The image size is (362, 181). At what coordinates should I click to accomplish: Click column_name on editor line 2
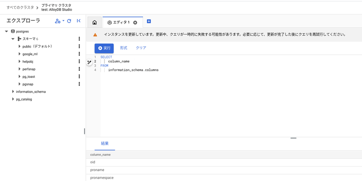pos(119,62)
